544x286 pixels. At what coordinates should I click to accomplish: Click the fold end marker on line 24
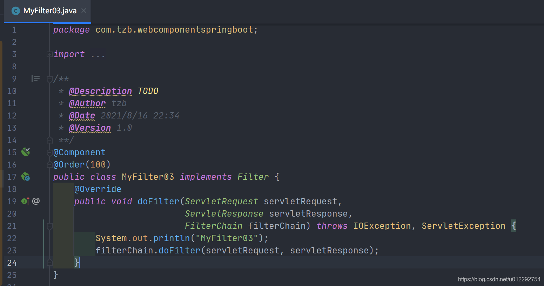(49, 263)
